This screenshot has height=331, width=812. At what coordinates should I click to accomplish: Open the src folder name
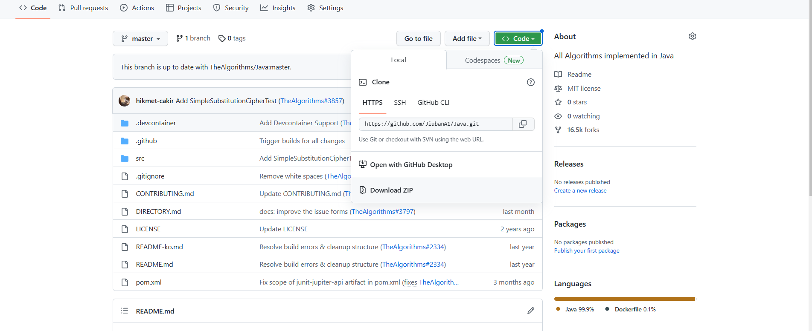(x=140, y=158)
